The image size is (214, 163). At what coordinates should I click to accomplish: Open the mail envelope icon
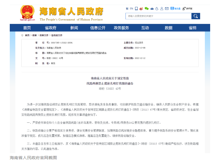(167, 9)
